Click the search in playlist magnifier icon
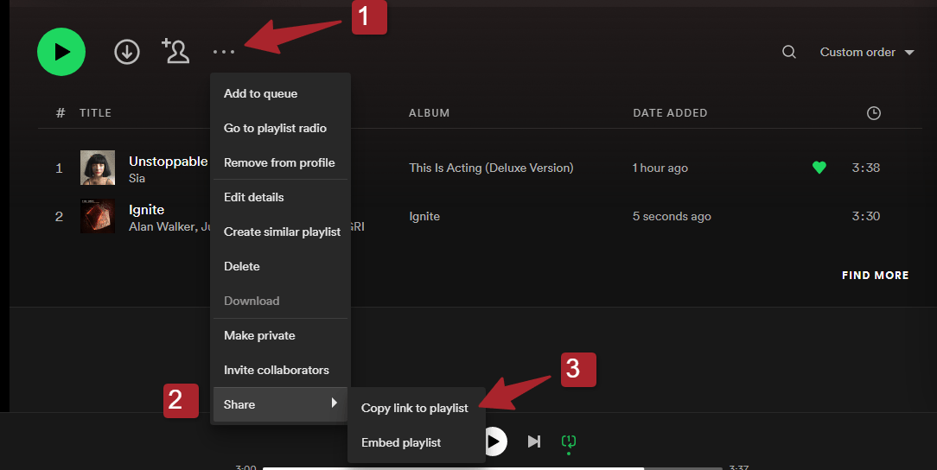Image resolution: width=937 pixels, height=470 pixels. [x=789, y=52]
